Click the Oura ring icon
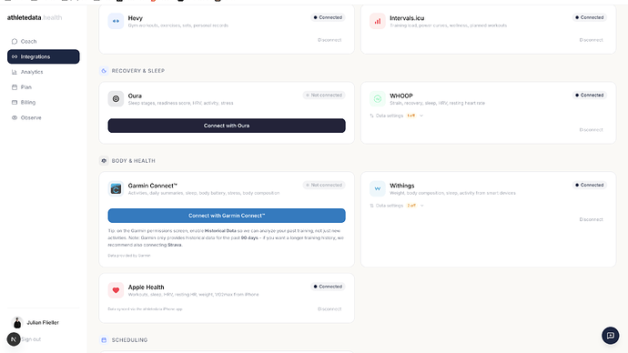Screen dimensions: 628x353 point(116,99)
